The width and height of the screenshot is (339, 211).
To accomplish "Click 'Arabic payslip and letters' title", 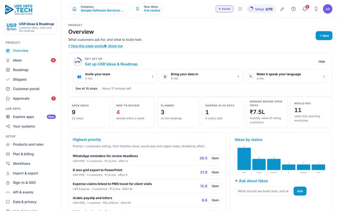I will (x=92, y=198).
